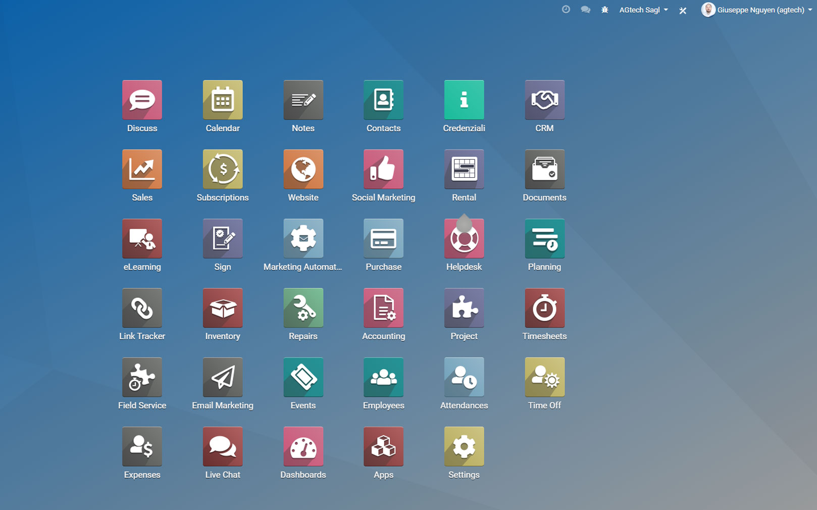This screenshot has width=817, height=510.
Task: Open the Expenses app
Action: click(142, 446)
